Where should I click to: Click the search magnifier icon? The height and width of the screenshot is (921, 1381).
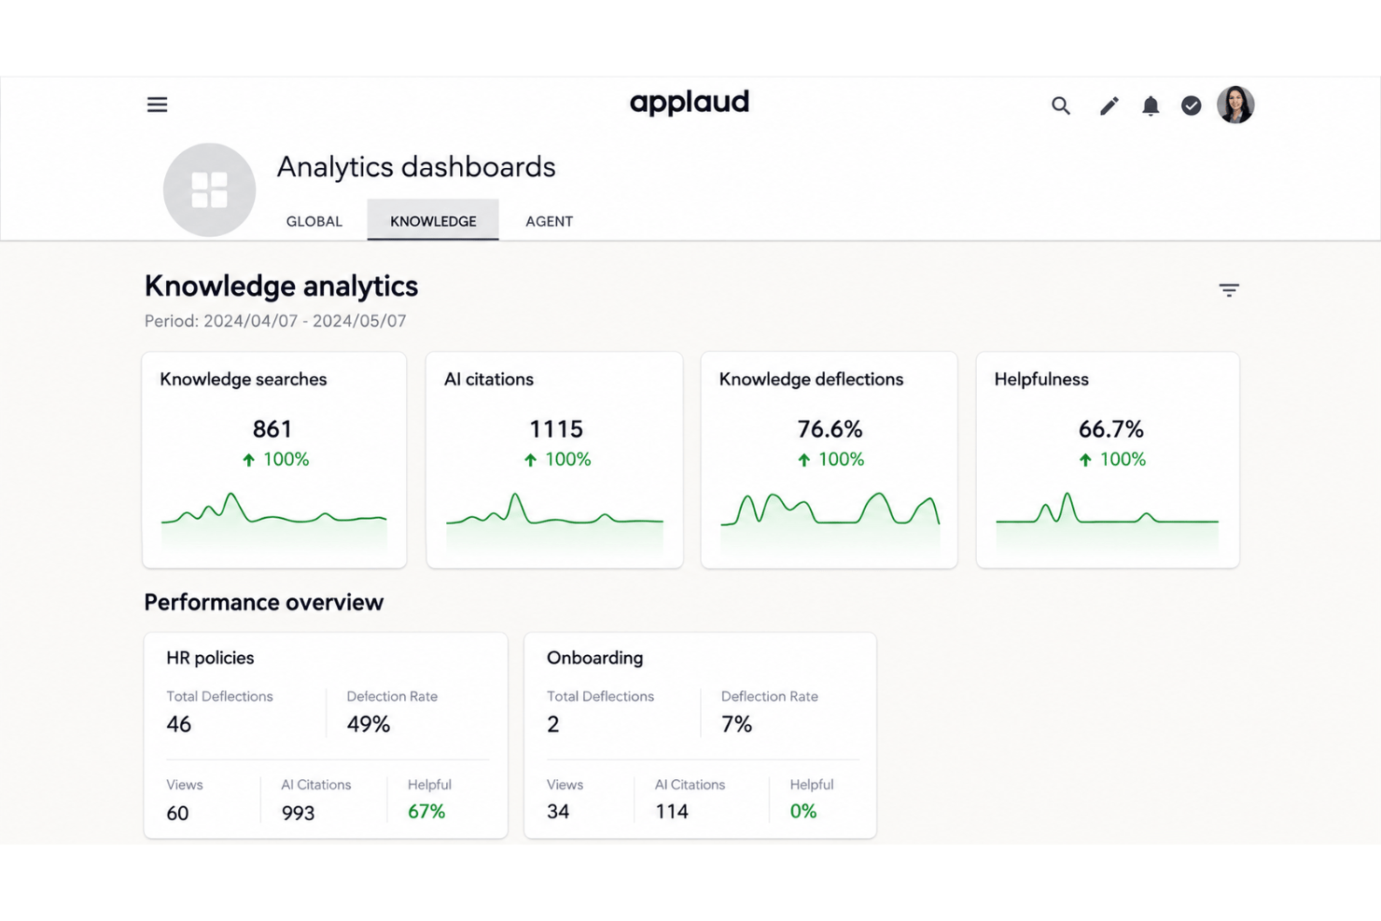(1061, 105)
